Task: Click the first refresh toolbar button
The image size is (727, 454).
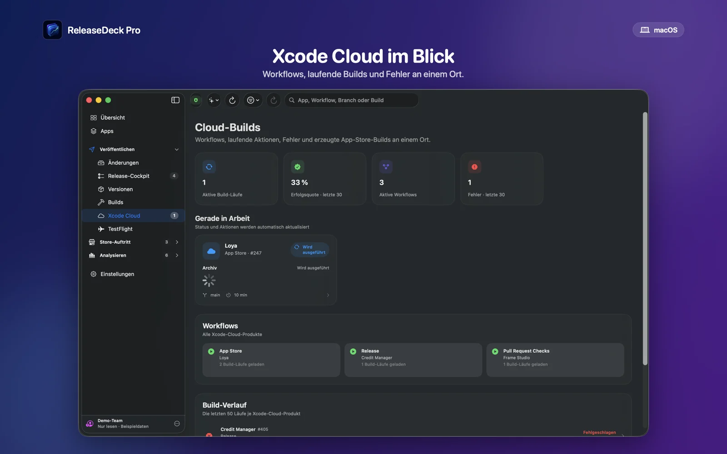Action: 232,100
